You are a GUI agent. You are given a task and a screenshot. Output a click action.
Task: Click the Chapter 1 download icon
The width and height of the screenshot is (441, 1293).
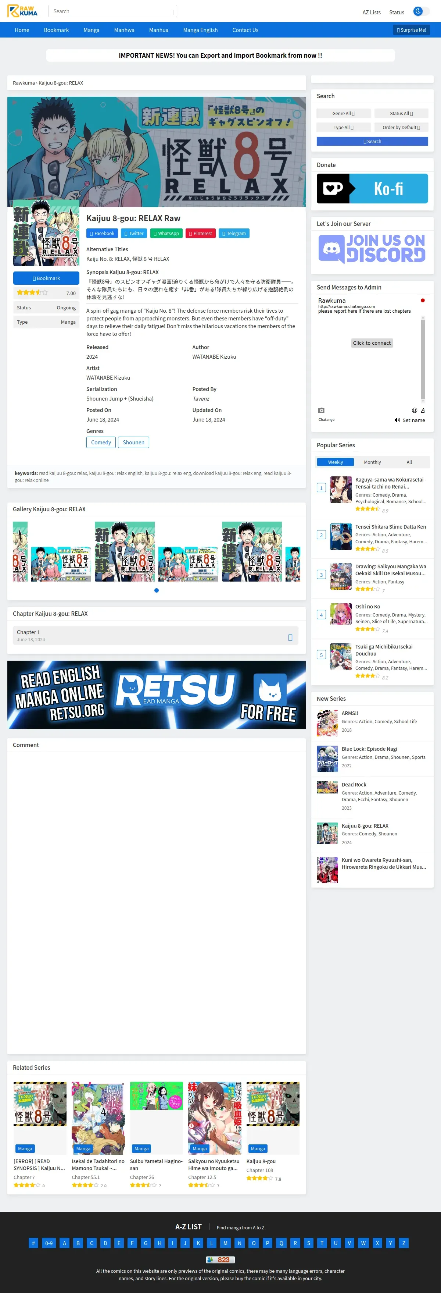pyautogui.click(x=290, y=637)
